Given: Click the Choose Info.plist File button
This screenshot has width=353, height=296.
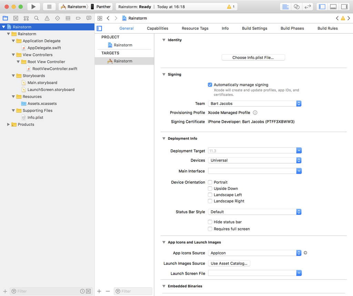Looking at the screenshot, I should point(253,57).
